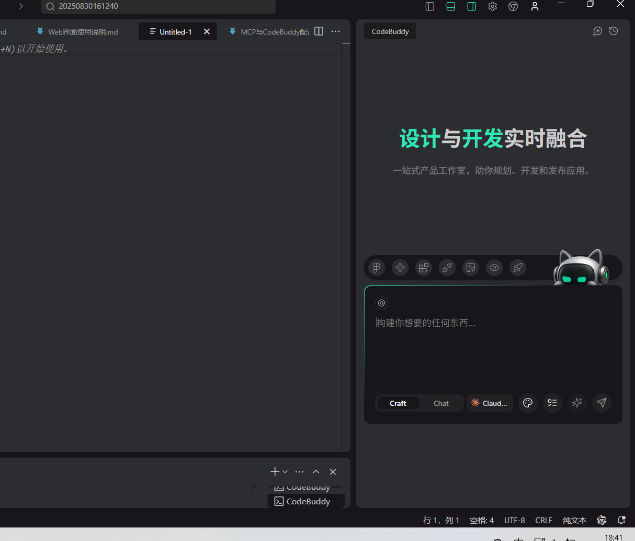This screenshot has height=541, width=635.
Task: Maximize the panel with up chevron
Action: pyautogui.click(x=316, y=472)
